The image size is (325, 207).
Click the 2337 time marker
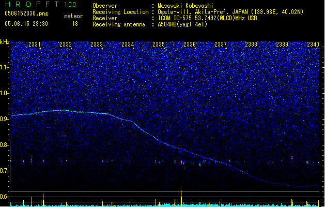221,45
